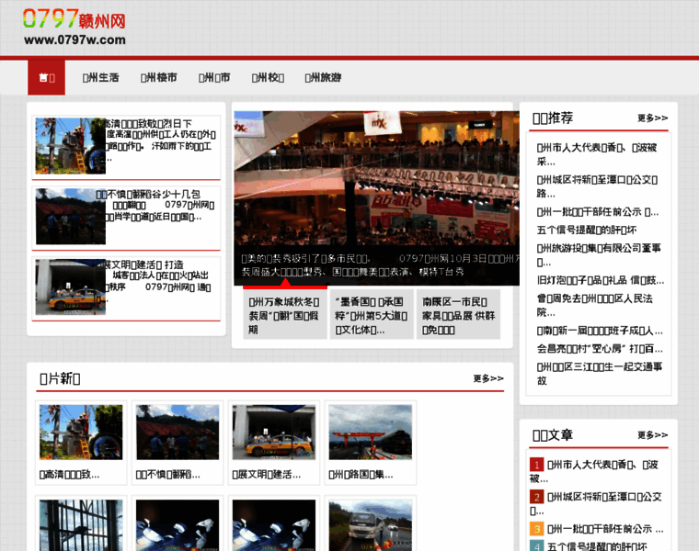The height and width of the screenshot is (551, 699).
Task: Open the first dark blue night photo thumbnail in second row
Action: click(178, 525)
